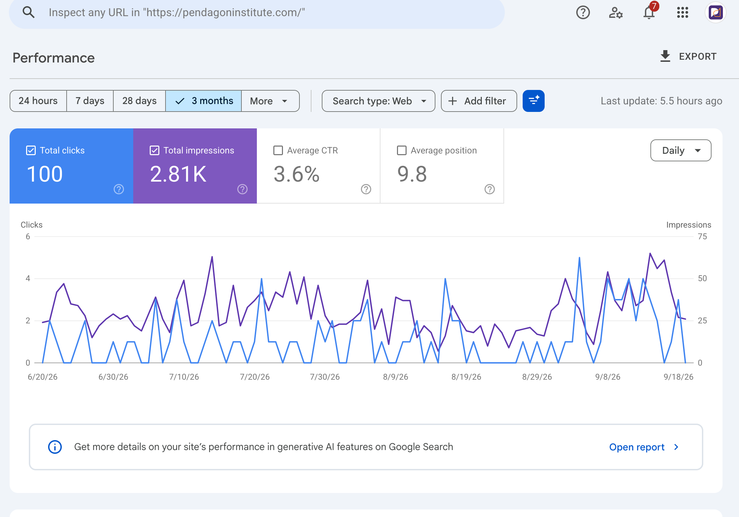The width and height of the screenshot is (739, 517).
Task: Show help for Average CTR
Action: pos(366,189)
